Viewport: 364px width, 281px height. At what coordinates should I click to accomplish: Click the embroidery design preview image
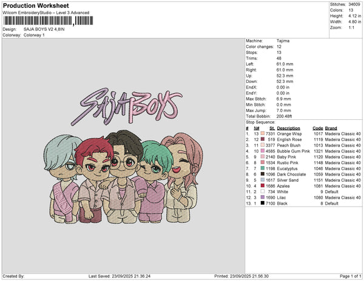coord(123,156)
